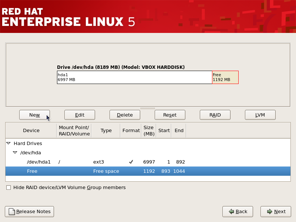Toggle Hide RAID device/LVM Volume Group members
296x222 pixels.
click(9, 188)
